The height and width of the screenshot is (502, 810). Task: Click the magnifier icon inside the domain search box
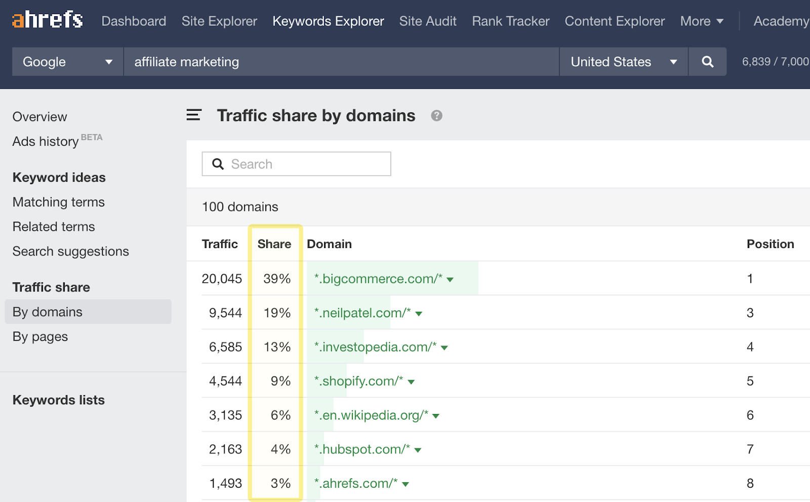pyautogui.click(x=218, y=163)
